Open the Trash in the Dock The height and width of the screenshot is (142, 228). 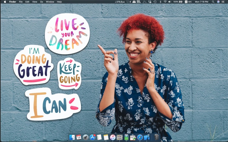pyautogui.click(x=156, y=137)
